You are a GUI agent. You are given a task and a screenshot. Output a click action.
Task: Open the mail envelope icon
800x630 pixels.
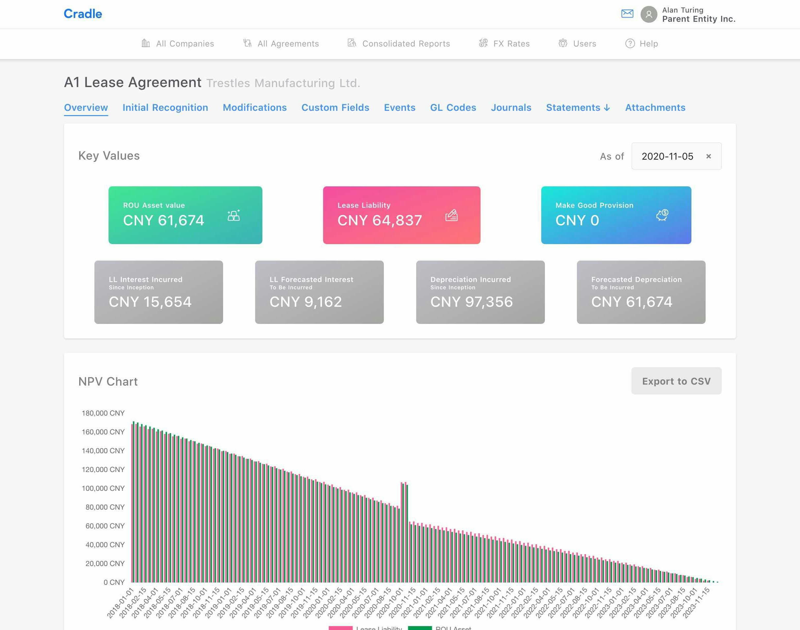point(627,14)
